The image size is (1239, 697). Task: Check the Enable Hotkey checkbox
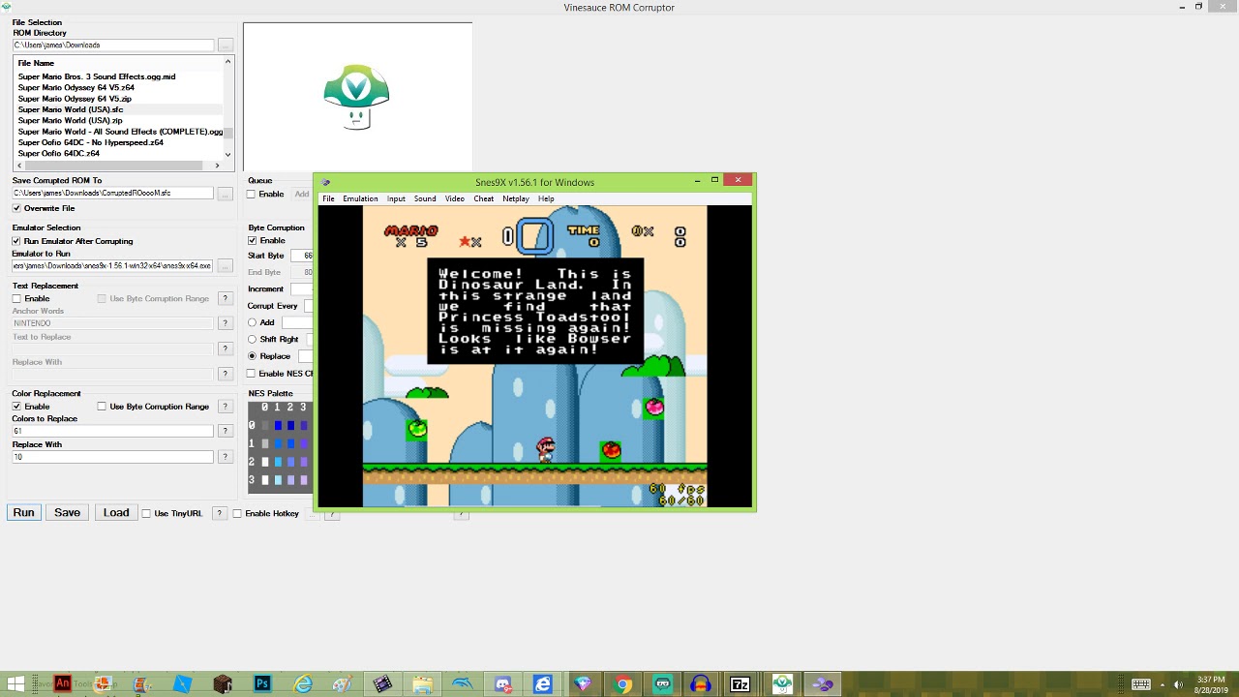click(x=237, y=513)
